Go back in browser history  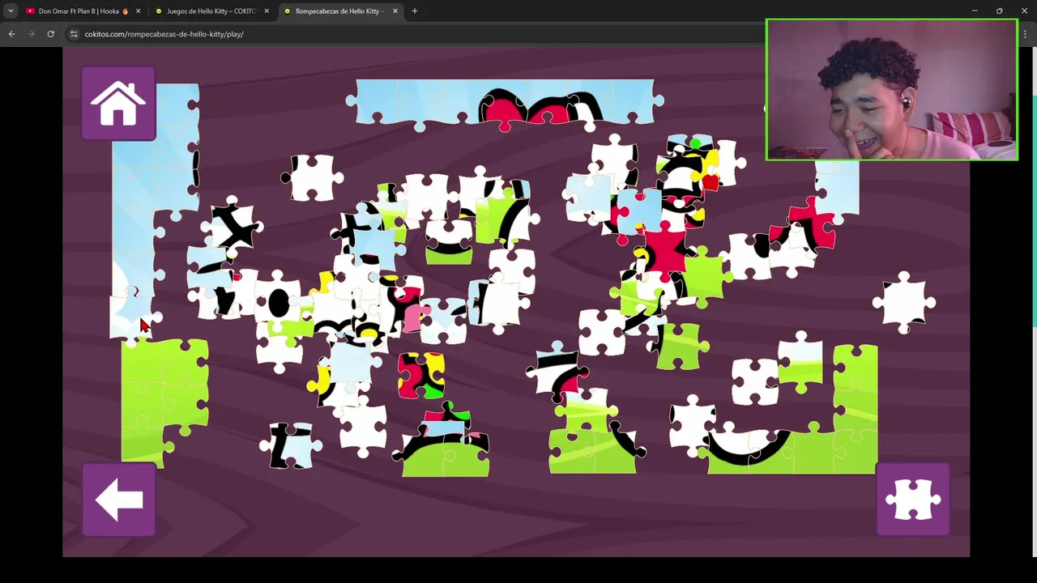(x=11, y=34)
